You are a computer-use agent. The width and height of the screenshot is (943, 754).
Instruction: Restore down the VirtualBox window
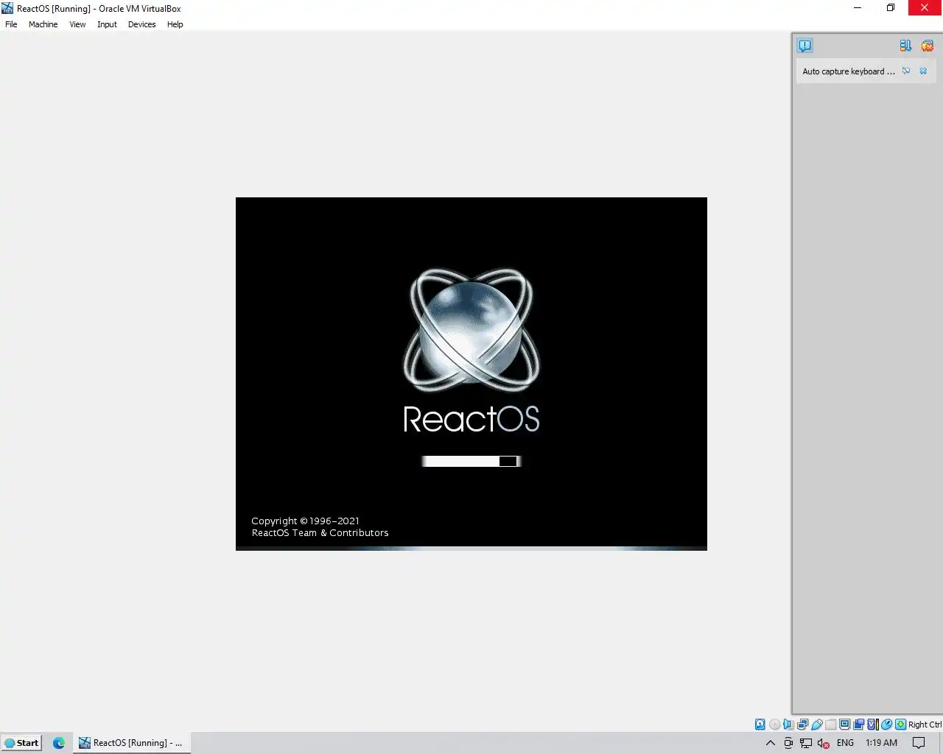point(891,8)
